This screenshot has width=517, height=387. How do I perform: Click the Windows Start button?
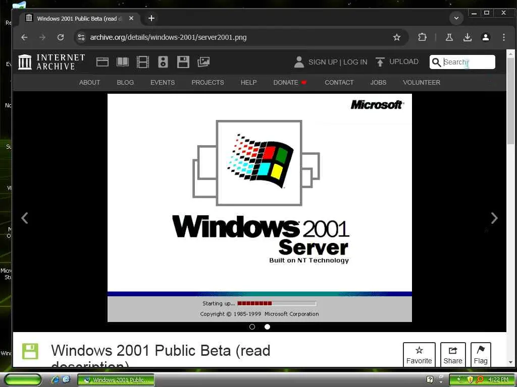click(x=23, y=379)
